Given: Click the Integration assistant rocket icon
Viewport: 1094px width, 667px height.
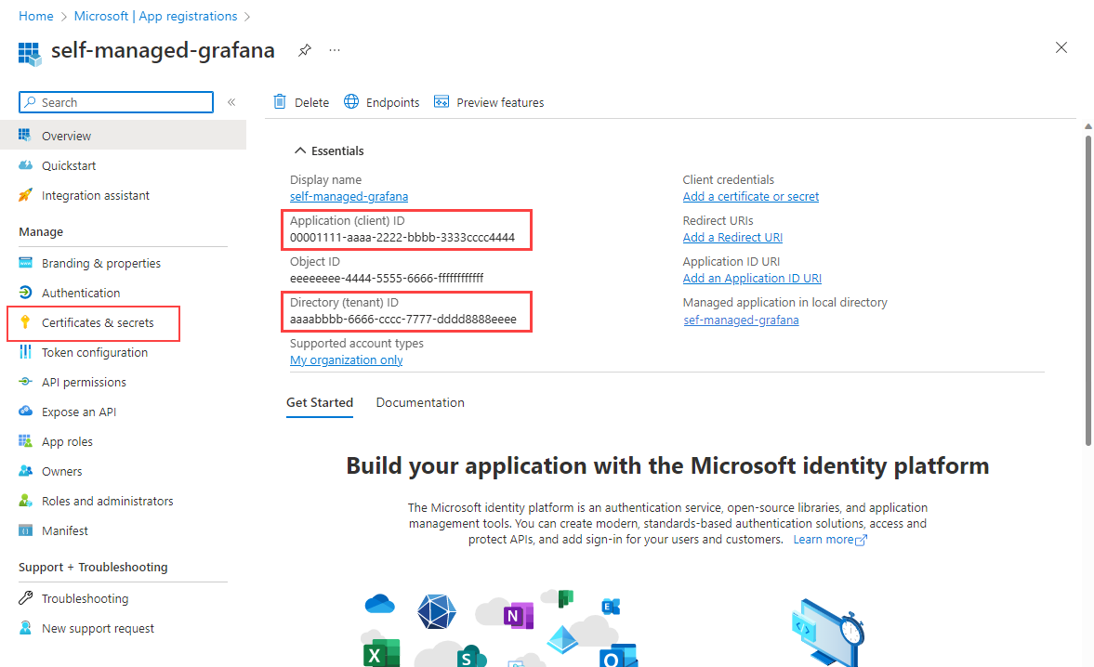Looking at the screenshot, I should point(25,195).
